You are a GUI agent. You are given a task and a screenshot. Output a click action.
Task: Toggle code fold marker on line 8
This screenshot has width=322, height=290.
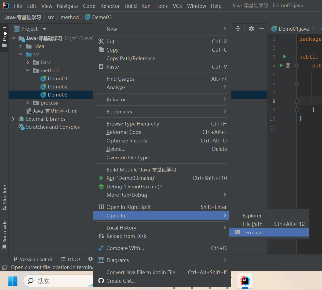coord(297,101)
